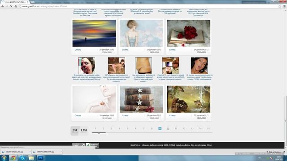Close the goodfon.ru browser tab
This screenshot has width=287, height=161.
(x=28, y=2)
